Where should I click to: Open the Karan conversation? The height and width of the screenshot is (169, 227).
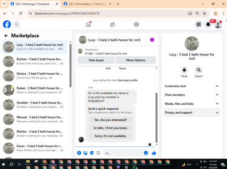pyautogui.click(x=35, y=148)
